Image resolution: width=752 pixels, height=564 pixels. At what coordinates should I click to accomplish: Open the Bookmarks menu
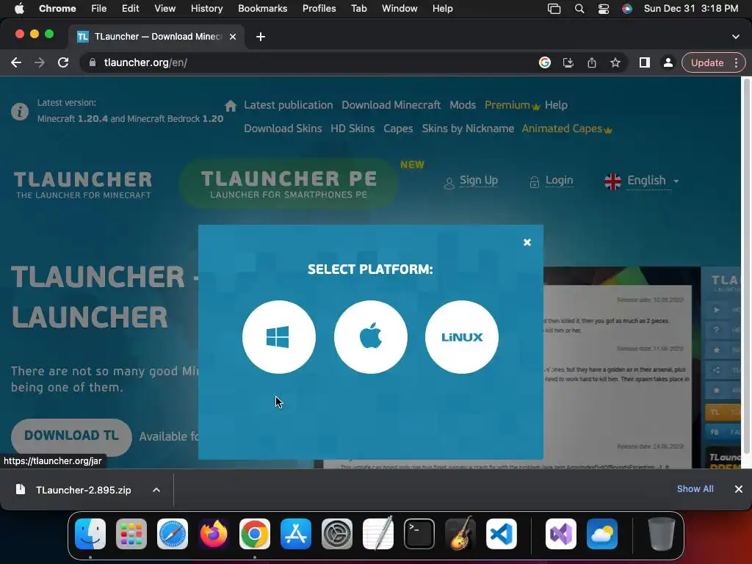262,9
